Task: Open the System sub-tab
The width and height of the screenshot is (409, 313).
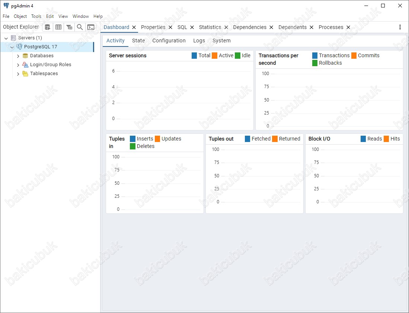Action: point(221,41)
